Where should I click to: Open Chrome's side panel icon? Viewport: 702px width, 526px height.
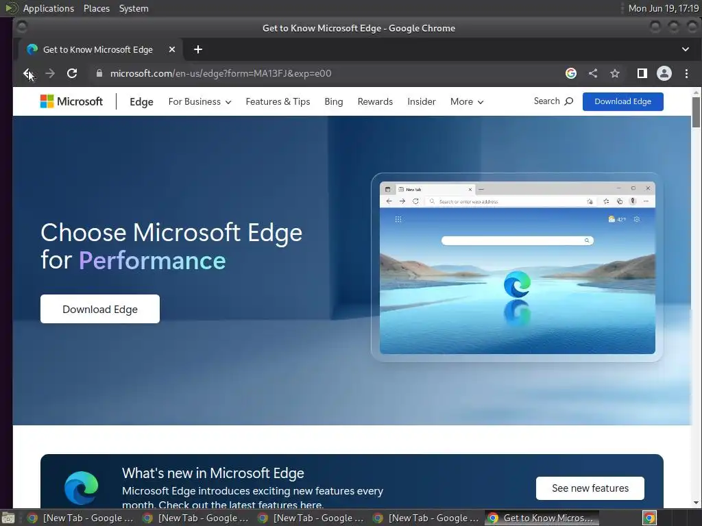click(x=642, y=73)
